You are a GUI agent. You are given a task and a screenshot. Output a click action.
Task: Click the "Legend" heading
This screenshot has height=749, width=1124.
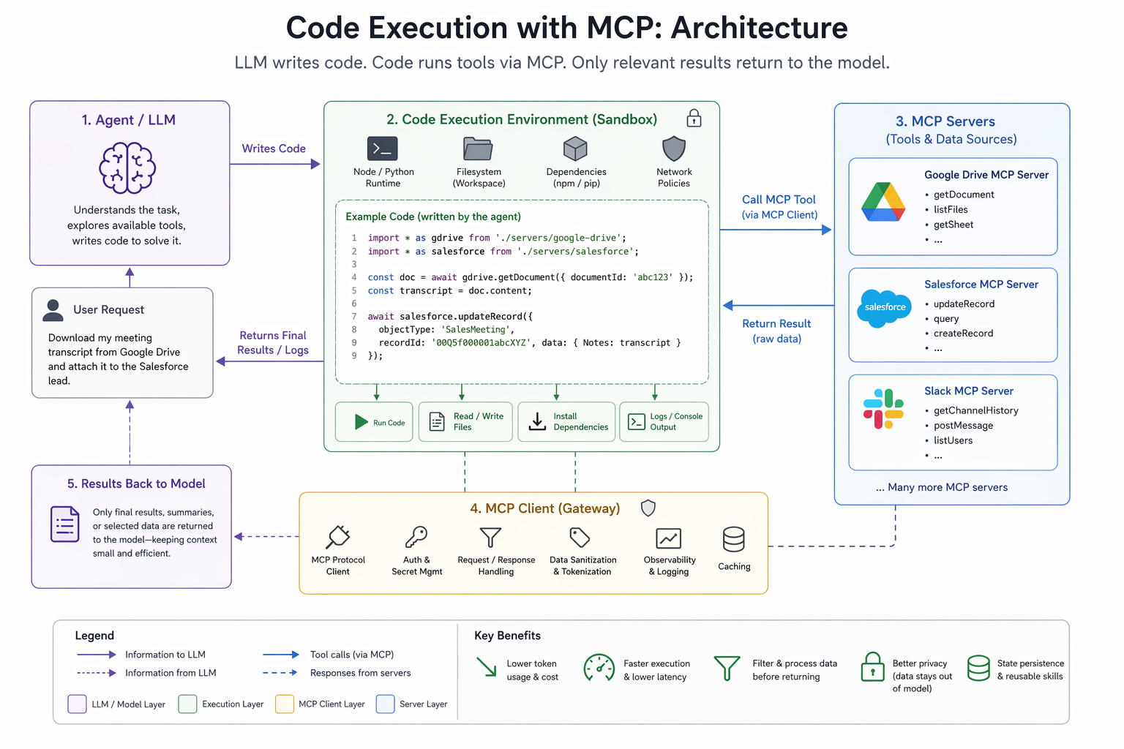point(94,636)
